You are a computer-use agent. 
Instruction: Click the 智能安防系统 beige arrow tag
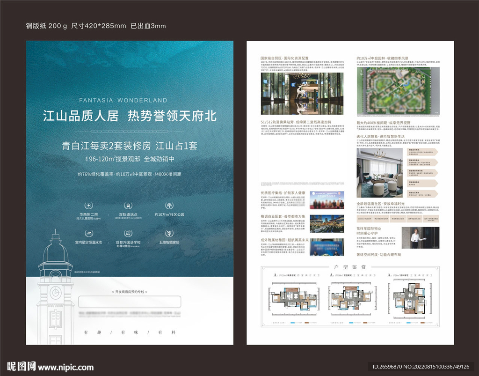click(x=423, y=162)
